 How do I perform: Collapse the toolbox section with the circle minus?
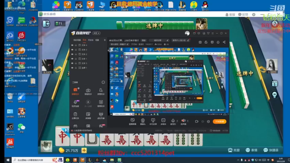(103, 82)
